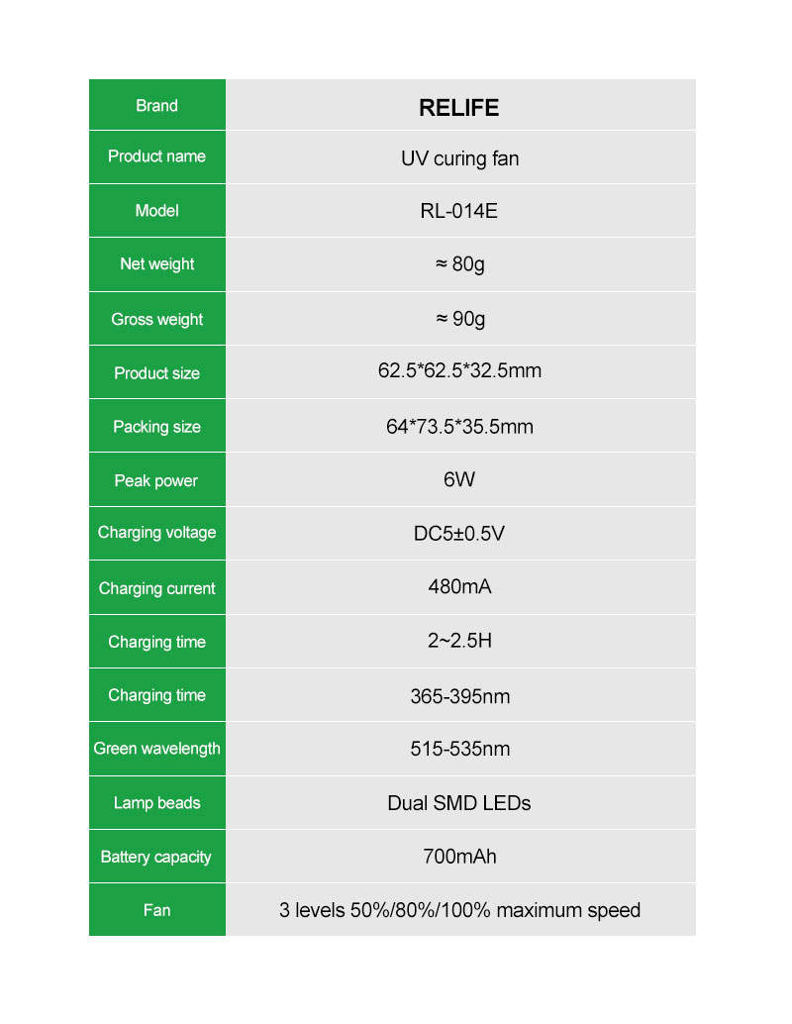792x1024 pixels.
Task: Select the 6W peak power value
Action: tap(459, 480)
